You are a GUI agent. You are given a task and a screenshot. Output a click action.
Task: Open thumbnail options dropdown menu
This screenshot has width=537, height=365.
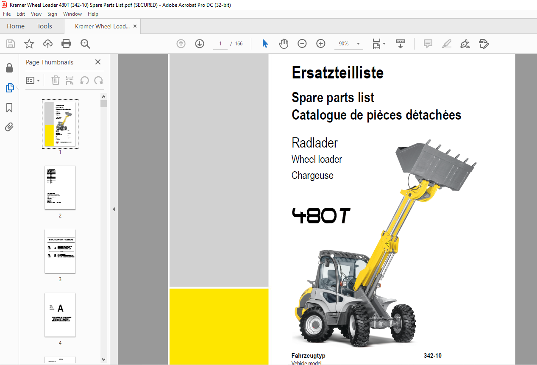[x=33, y=80]
